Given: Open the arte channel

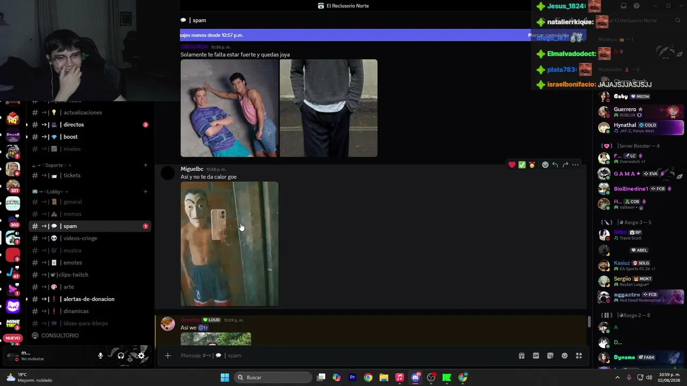Looking at the screenshot, I should pyautogui.click(x=90, y=287).
